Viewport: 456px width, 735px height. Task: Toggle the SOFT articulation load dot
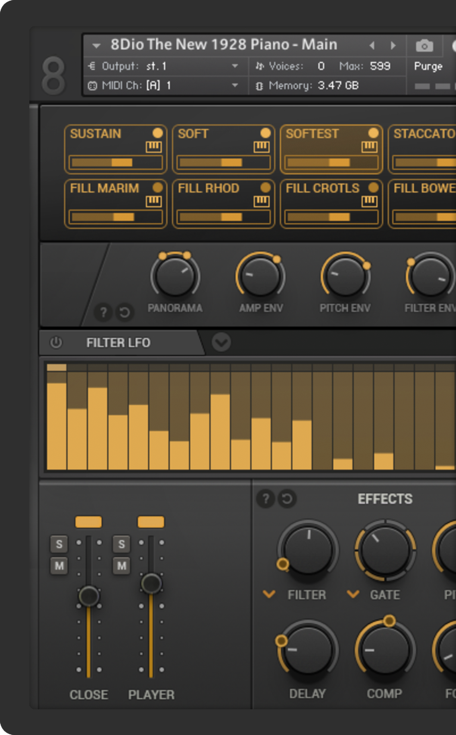point(266,133)
